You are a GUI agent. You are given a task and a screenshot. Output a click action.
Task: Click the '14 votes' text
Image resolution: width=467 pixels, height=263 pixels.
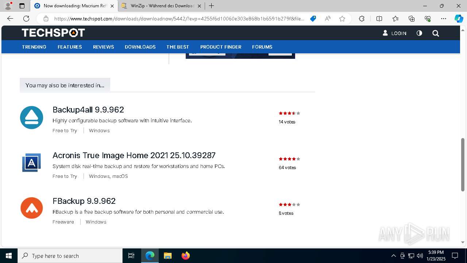coord(287,122)
